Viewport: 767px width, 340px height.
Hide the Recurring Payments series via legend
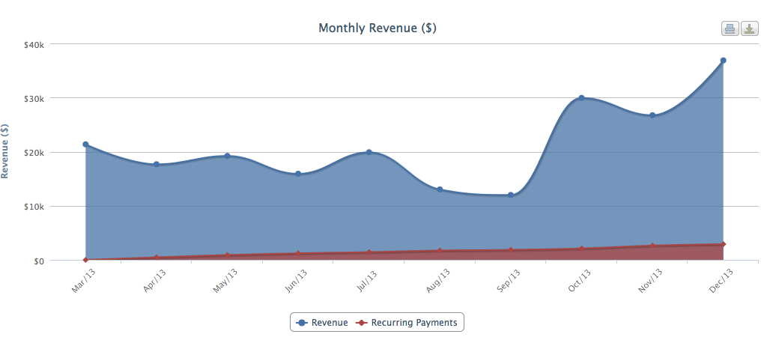tap(407, 323)
